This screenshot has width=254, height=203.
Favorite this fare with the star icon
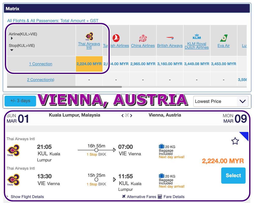pyautogui.click(x=235, y=141)
